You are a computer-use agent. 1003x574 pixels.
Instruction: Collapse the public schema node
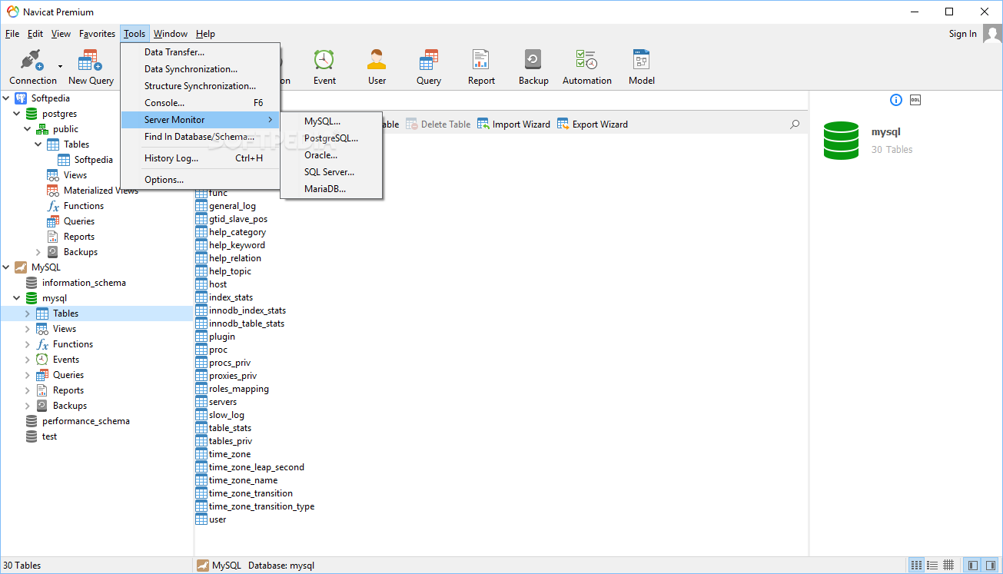tap(28, 129)
